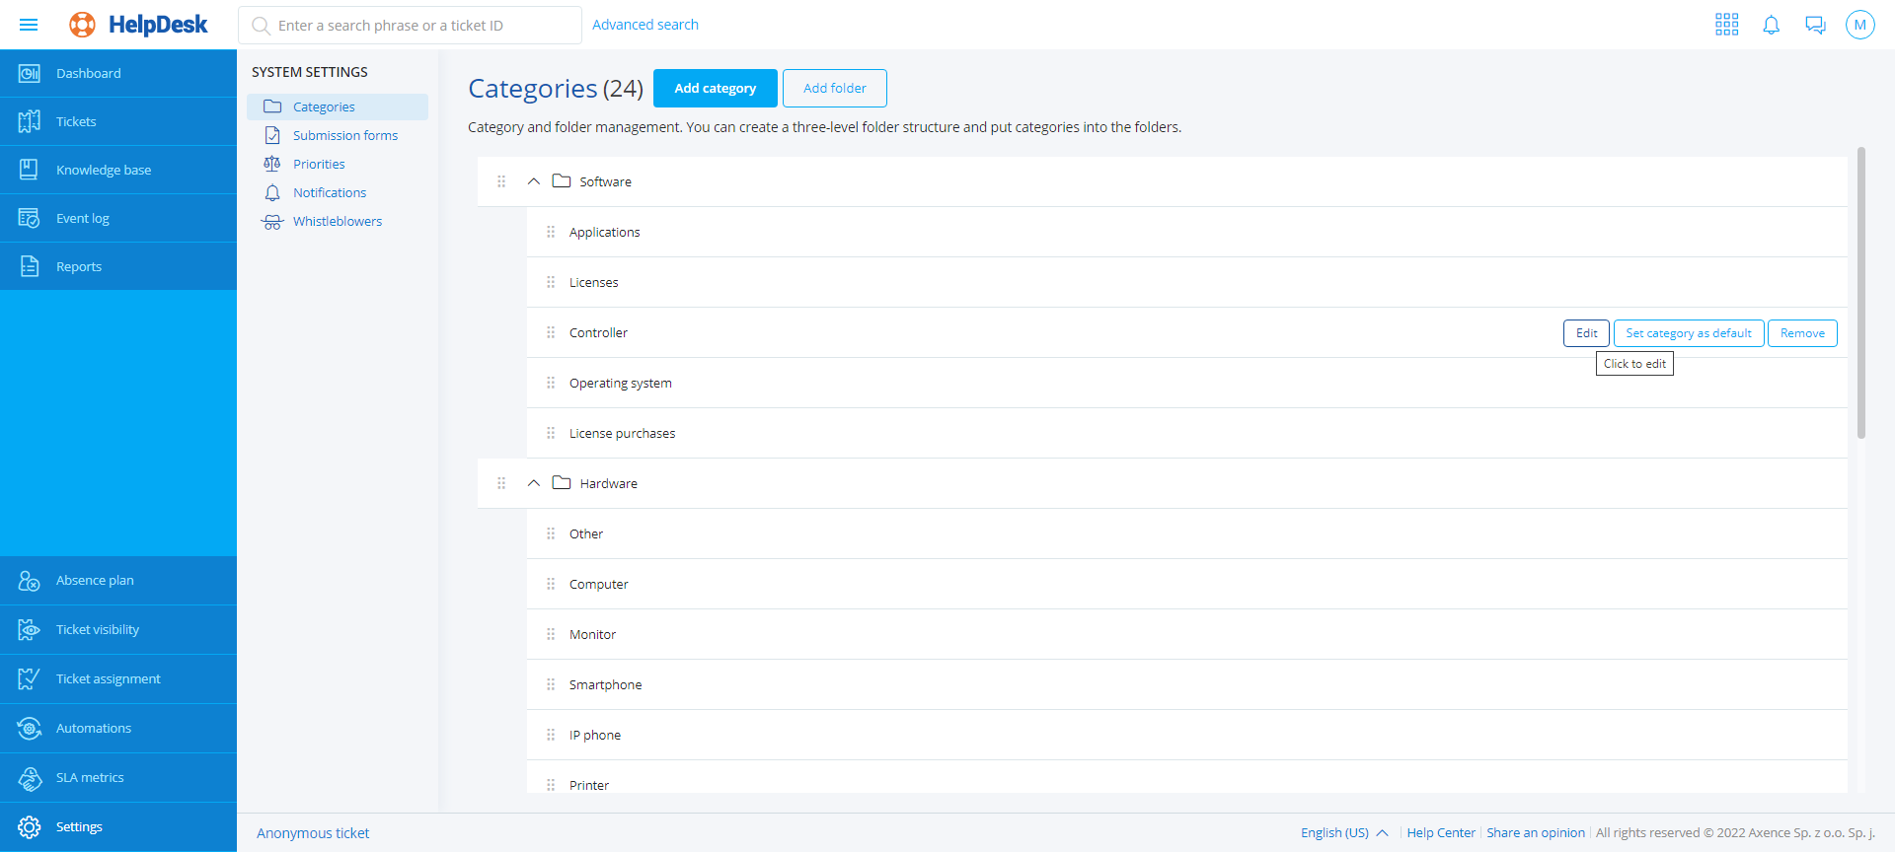
Task: Open the chat messages icon
Action: click(x=1815, y=25)
